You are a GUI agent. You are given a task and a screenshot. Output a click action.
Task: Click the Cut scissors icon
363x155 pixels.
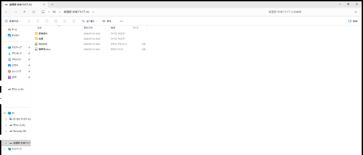point(29,21)
